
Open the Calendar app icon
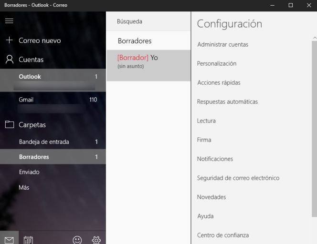28,240
